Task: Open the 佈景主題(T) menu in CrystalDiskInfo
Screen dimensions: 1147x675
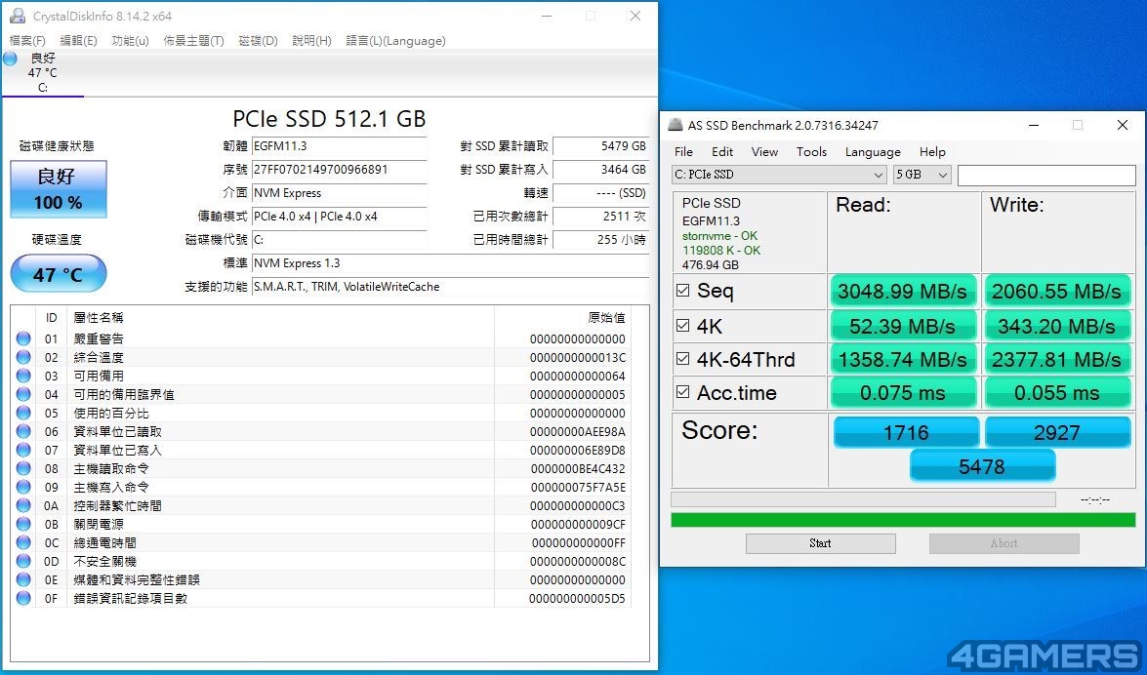Action: point(194,41)
